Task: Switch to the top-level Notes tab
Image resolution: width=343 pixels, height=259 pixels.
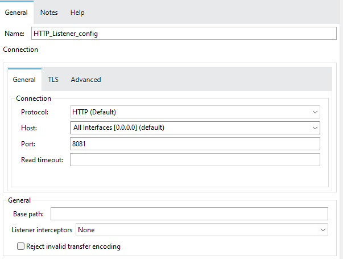Action: click(x=49, y=13)
